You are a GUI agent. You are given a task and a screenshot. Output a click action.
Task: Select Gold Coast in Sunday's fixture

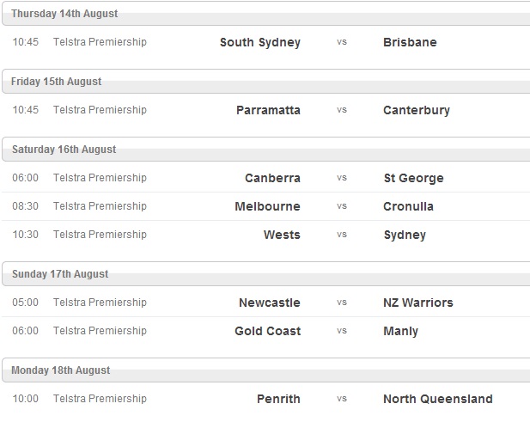(267, 331)
